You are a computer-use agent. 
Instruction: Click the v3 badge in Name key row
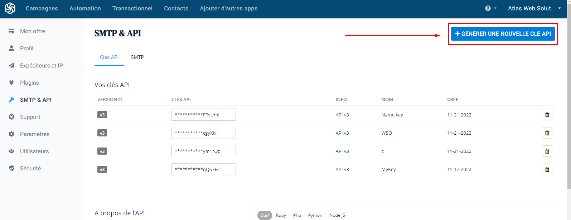coord(102,115)
